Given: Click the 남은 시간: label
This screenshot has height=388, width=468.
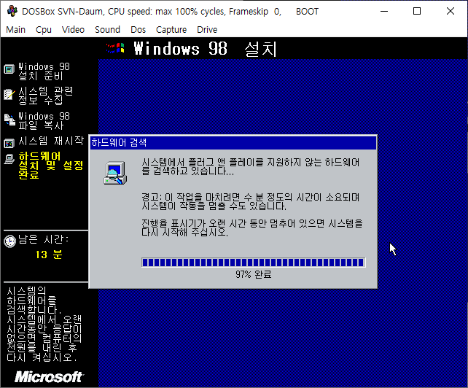Looking at the screenshot, I should coord(44,239).
